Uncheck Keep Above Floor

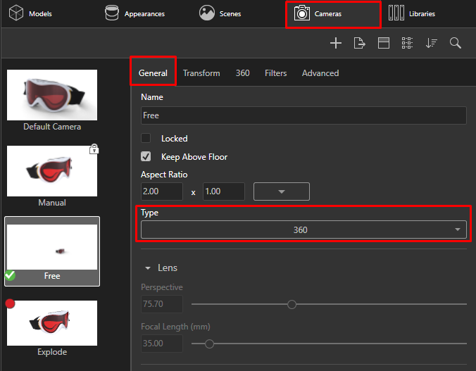click(x=146, y=157)
